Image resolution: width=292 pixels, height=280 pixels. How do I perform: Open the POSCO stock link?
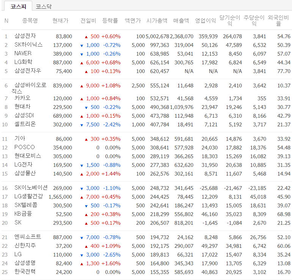[x=25, y=147]
